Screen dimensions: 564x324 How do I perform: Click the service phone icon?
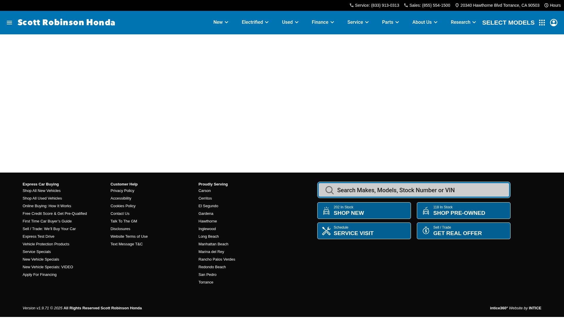352,5
